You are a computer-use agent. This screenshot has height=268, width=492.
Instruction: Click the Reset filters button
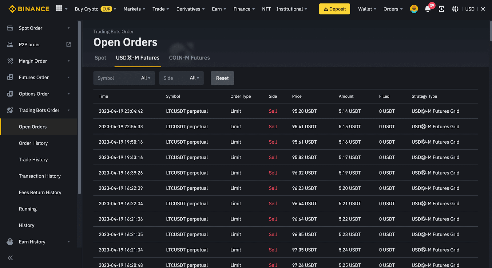(x=222, y=78)
